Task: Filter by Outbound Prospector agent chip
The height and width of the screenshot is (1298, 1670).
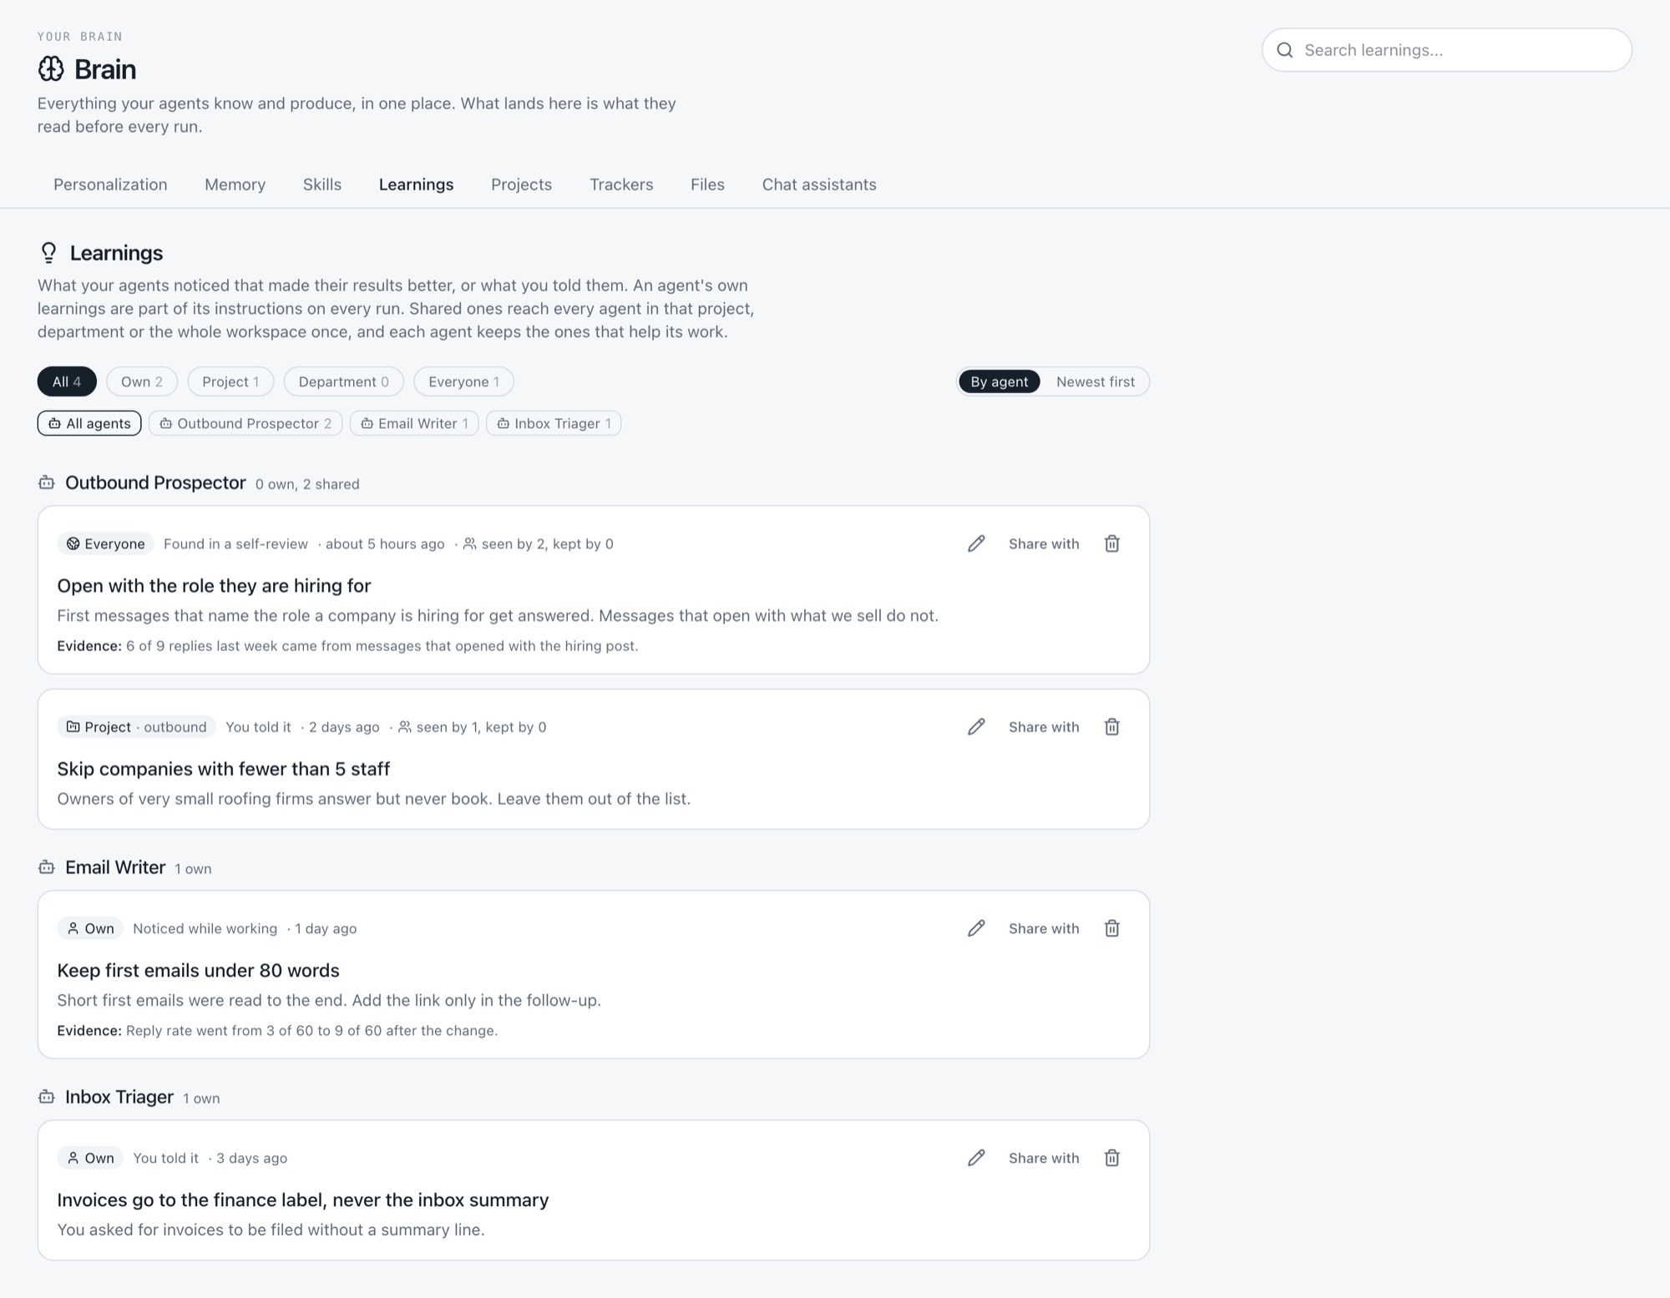Action: [x=245, y=423]
